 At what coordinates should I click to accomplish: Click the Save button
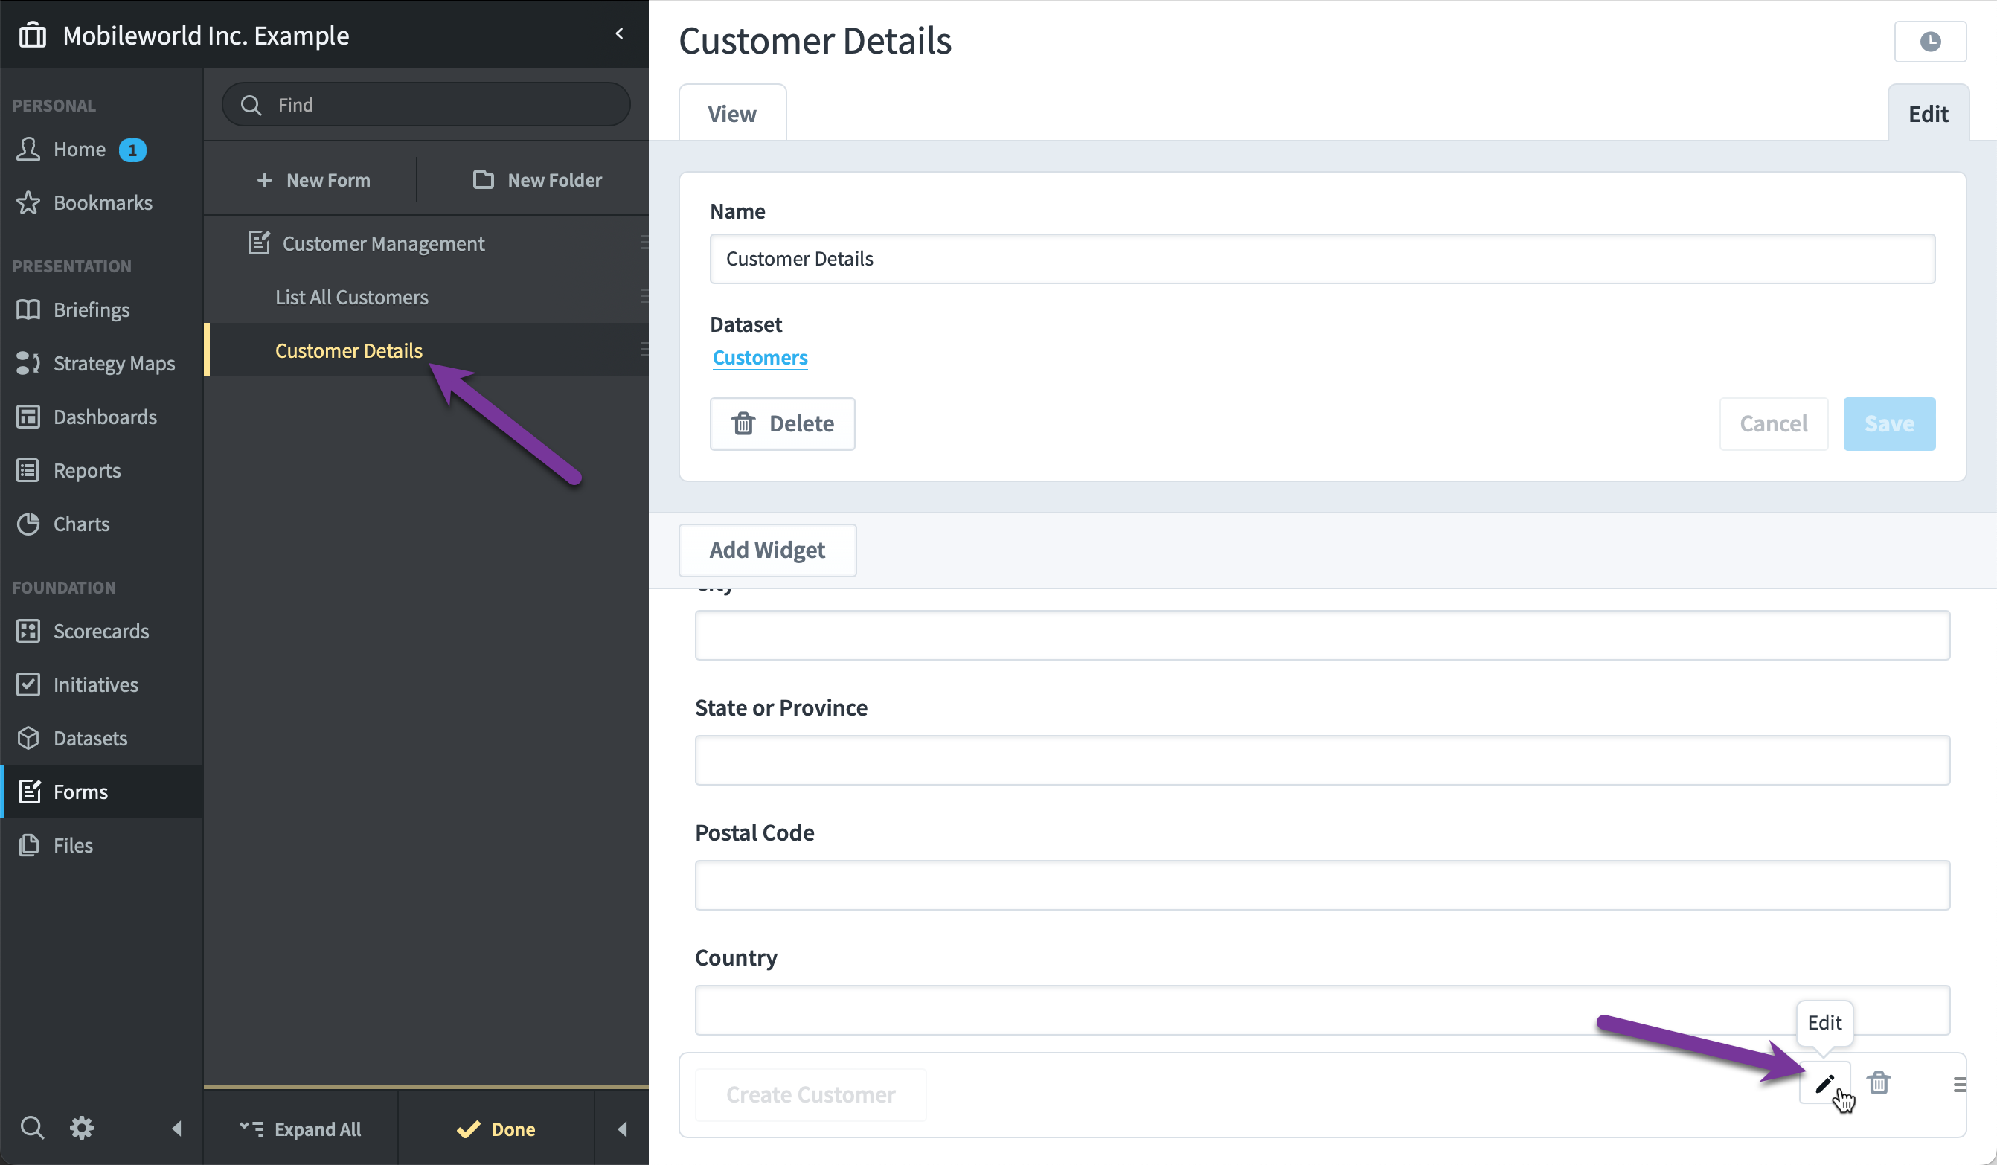[1889, 423]
